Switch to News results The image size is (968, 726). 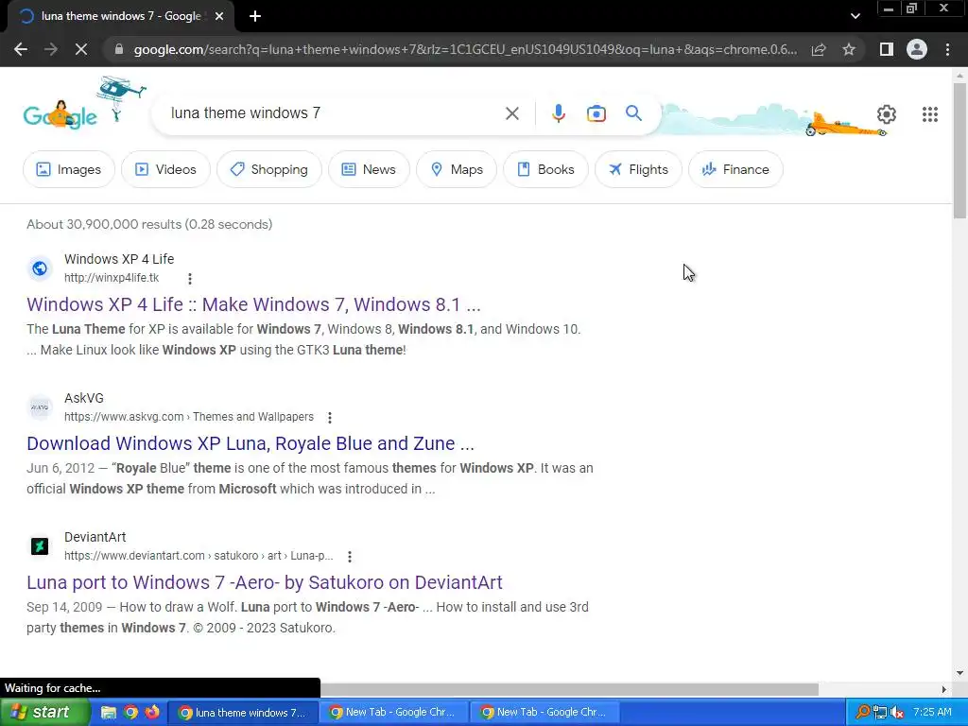369,169
